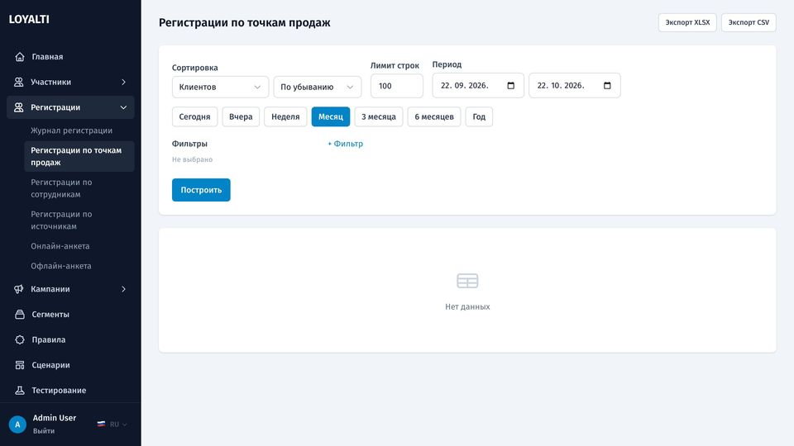Select the 3 месяца period preset
794x446 pixels.
[x=379, y=116]
